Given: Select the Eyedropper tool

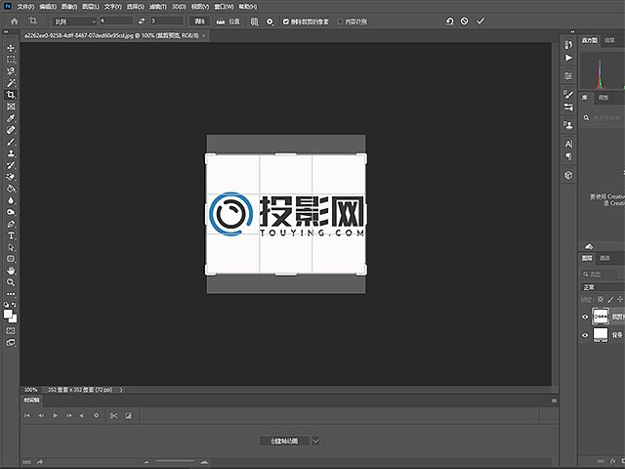Looking at the screenshot, I should pyautogui.click(x=11, y=118).
